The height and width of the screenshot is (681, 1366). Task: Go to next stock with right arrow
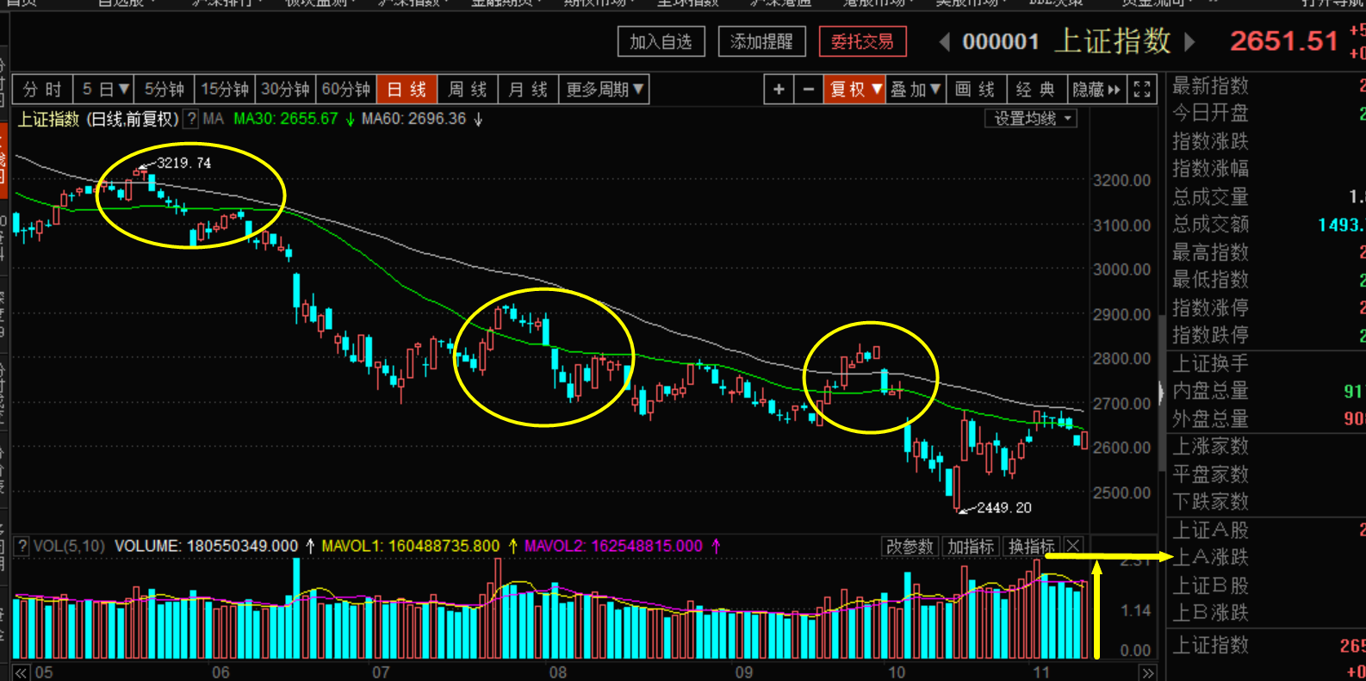(1190, 41)
